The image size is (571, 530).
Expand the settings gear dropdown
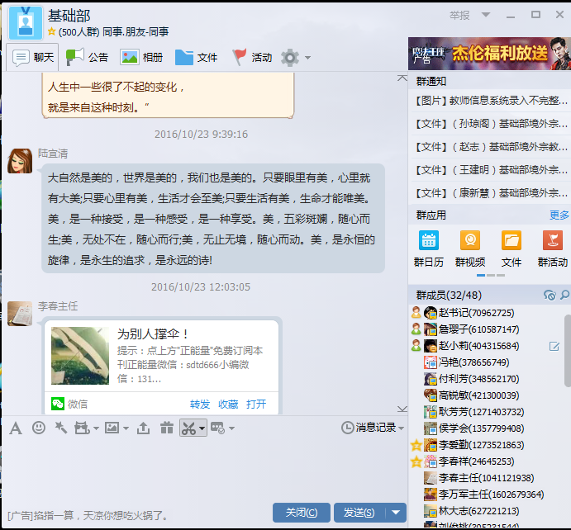308,58
